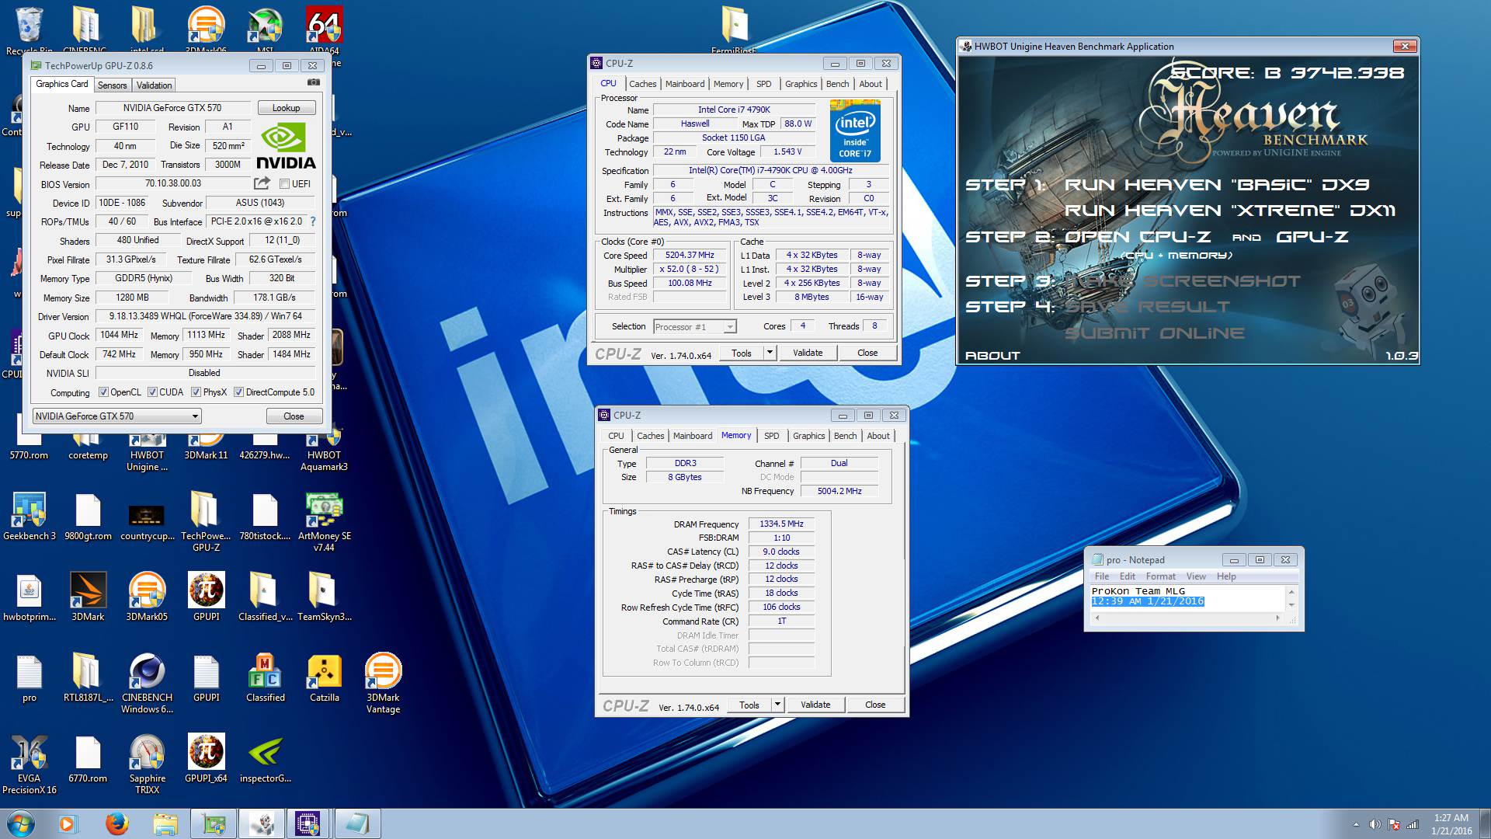The height and width of the screenshot is (839, 1491).
Task: Click the Driver Version field in GPU-Z
Action: (x=205, y=316)
